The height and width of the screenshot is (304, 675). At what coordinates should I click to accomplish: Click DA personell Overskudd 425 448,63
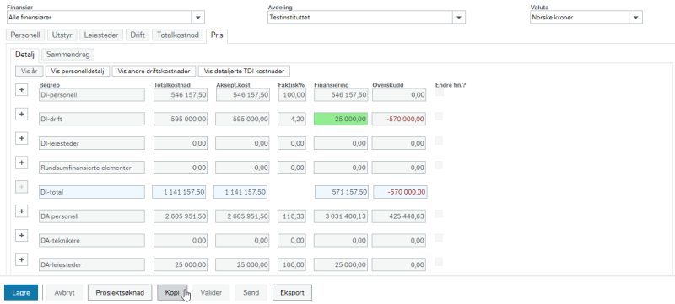[x=399, y=216]
